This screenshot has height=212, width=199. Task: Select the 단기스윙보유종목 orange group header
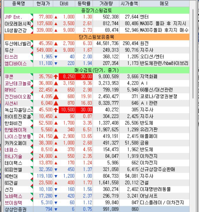pos(97,37)
